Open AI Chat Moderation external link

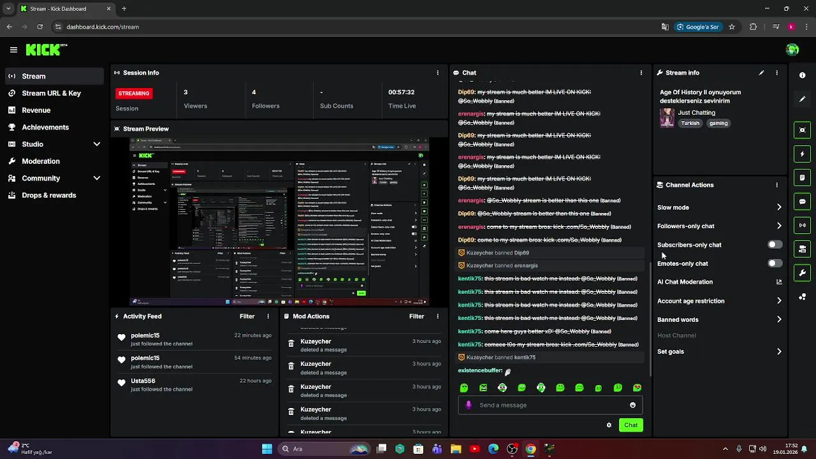(779, 282)
